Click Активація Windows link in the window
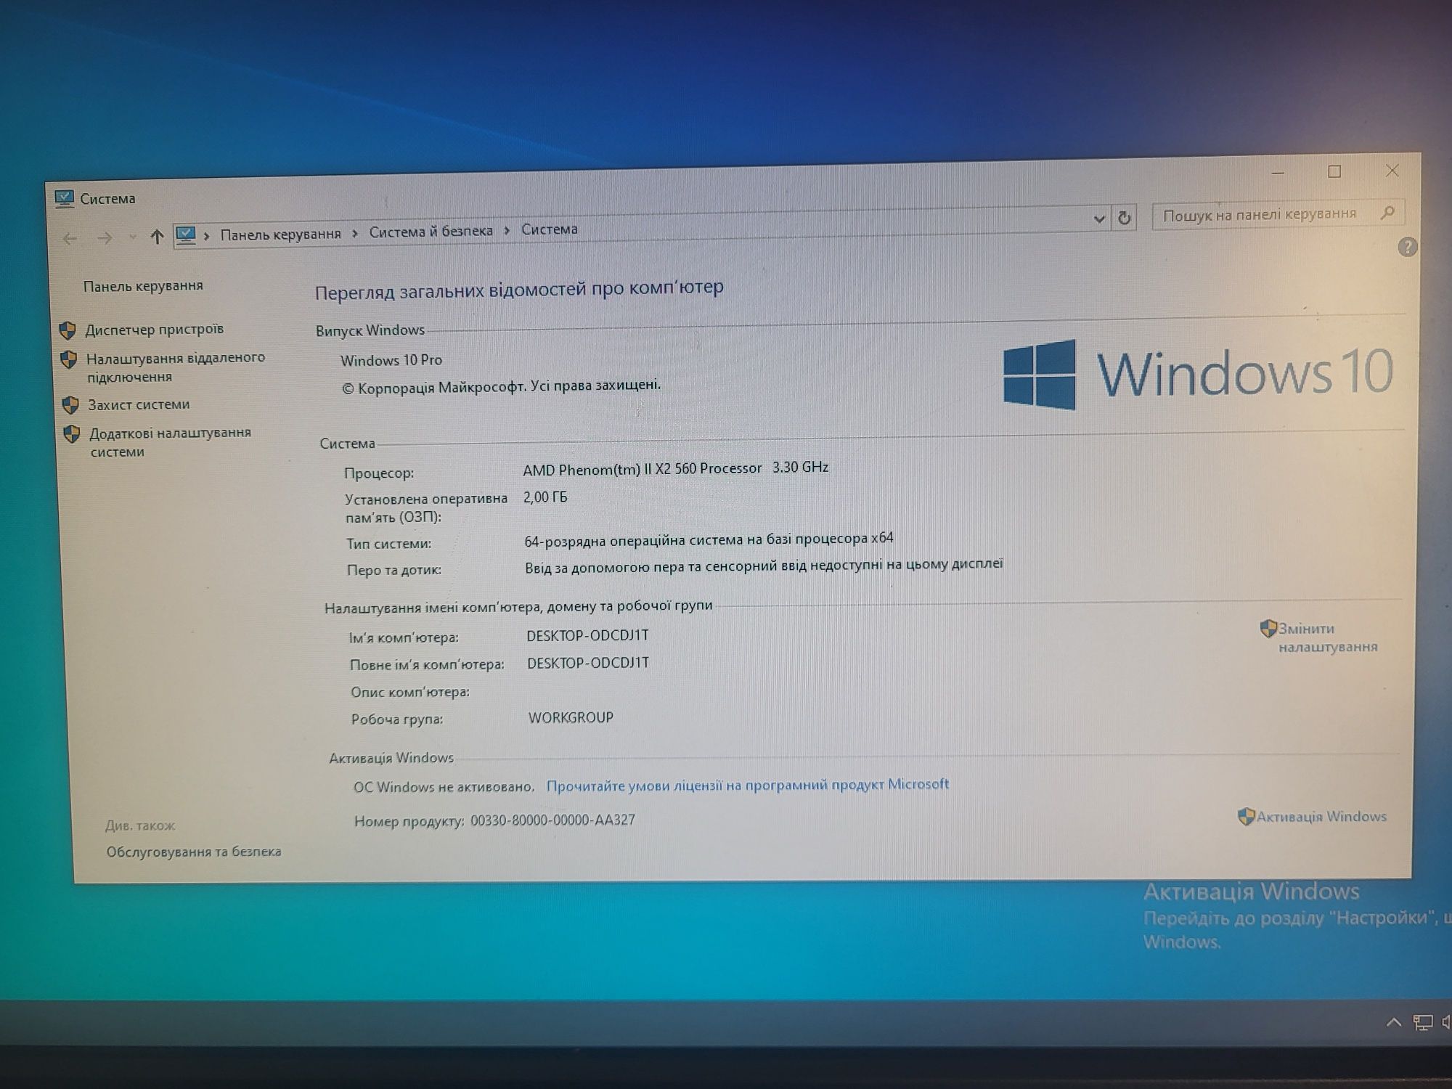The height and width of the screenshot is (1089, 1452). coord(1321,817)
